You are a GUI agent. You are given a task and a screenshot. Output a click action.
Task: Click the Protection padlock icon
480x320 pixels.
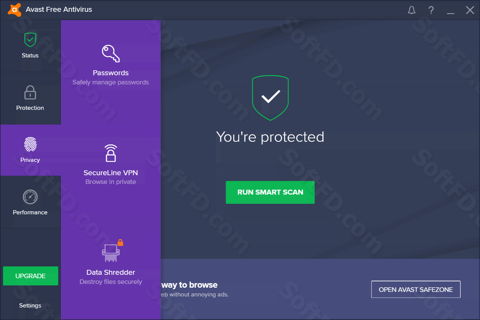pos(30,93)
